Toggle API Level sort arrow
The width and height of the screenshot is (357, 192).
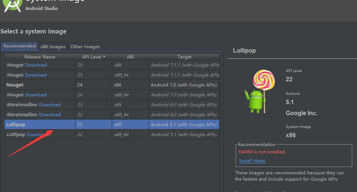click(104, 57)
